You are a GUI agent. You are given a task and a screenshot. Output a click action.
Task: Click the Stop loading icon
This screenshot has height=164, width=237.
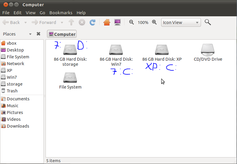click(x=82, y=22)
